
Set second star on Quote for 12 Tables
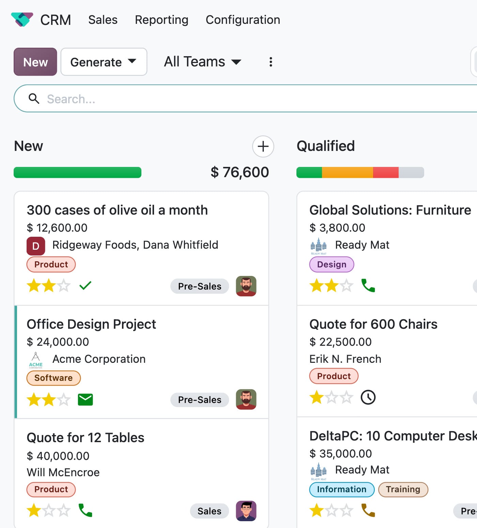[49, 510]
